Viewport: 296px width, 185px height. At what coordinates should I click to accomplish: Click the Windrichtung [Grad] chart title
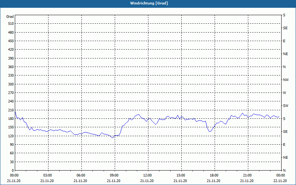point(149,3)
